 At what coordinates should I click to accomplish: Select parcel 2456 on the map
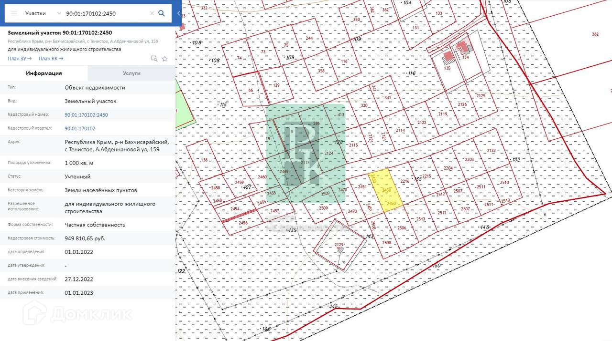[243, 223]
